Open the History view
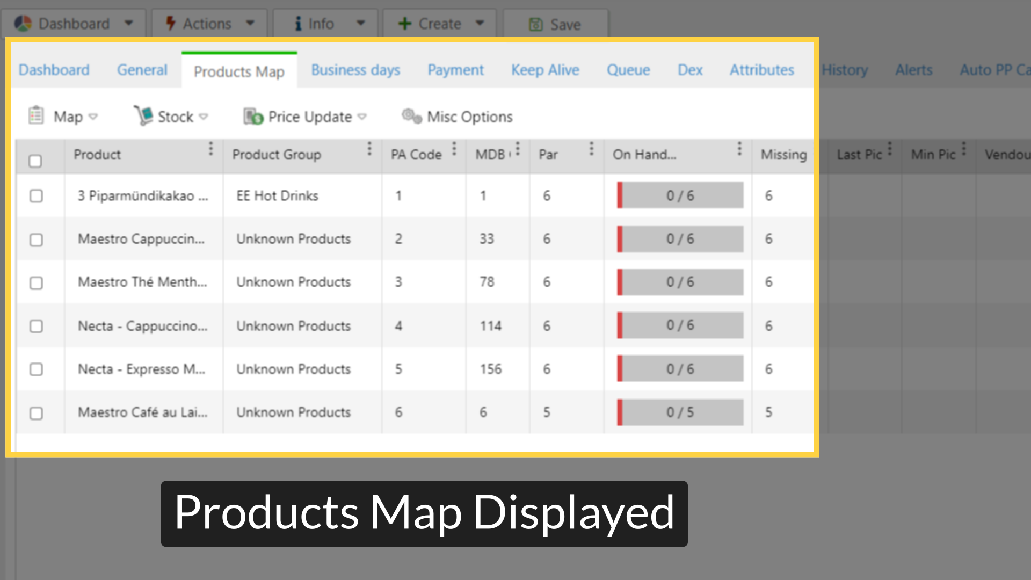The height and width of the screenshot is (580, 1031). tap(845, 70)
